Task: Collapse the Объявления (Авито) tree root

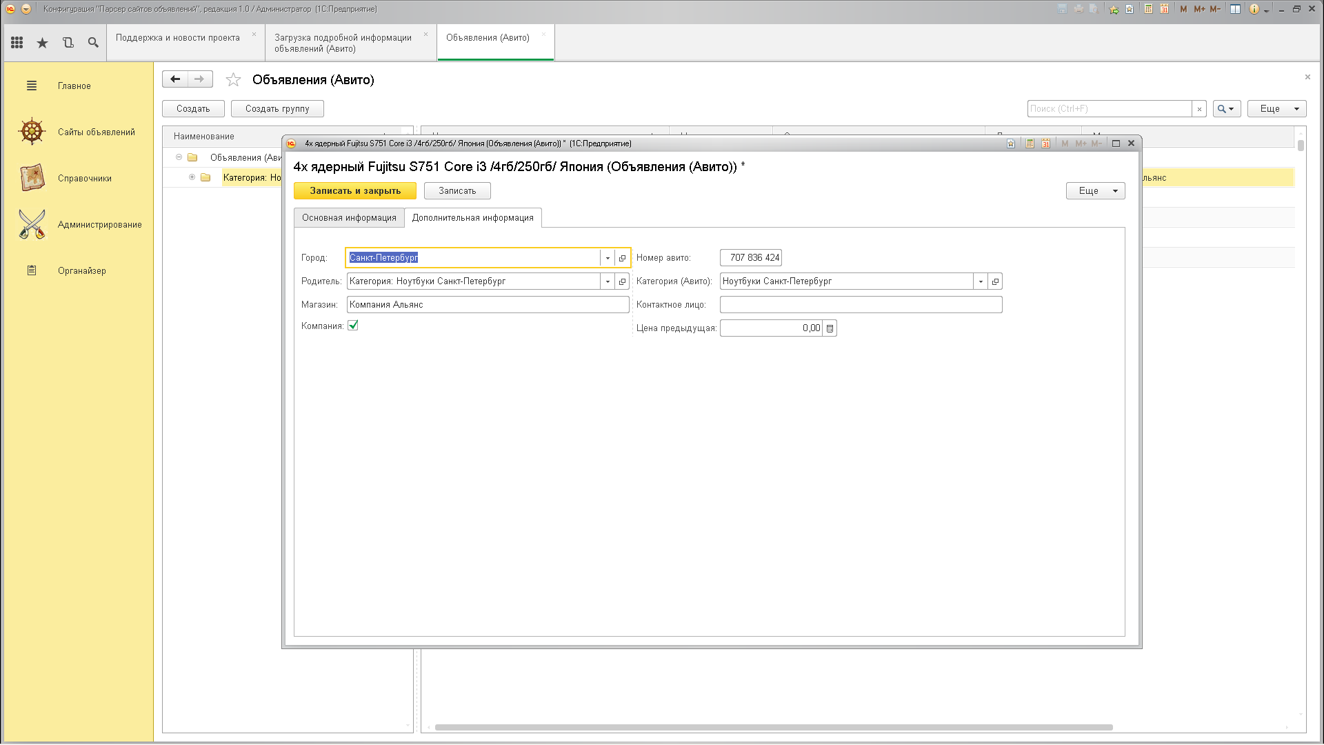Action: tap(179, 157)
